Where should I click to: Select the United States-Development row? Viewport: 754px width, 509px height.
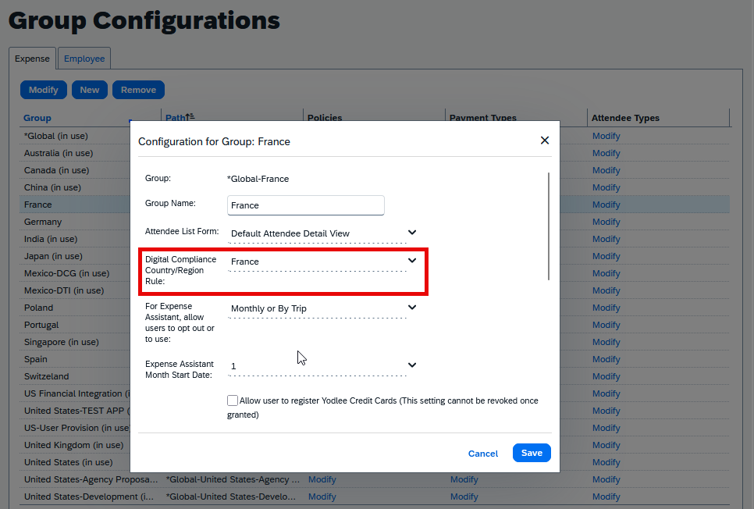tap(89, 497)
